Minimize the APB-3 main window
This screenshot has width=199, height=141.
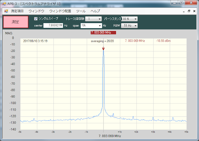175,3
